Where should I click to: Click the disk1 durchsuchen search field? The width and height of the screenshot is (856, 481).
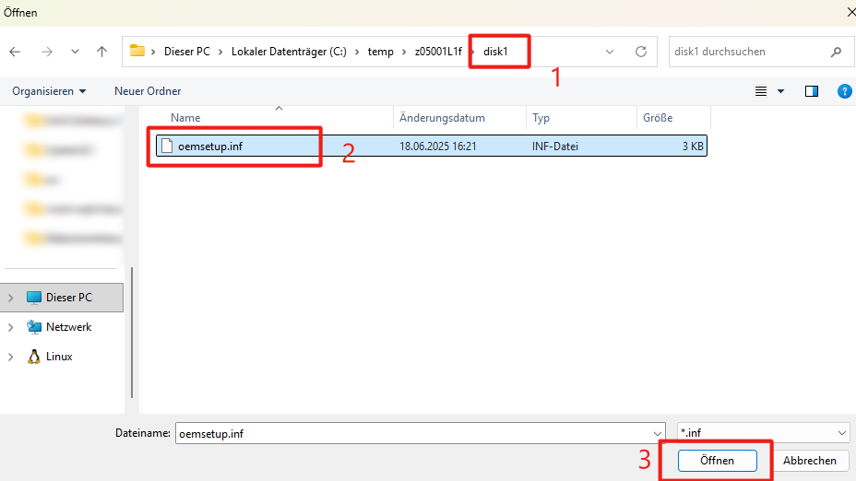(x=747, y=52)
